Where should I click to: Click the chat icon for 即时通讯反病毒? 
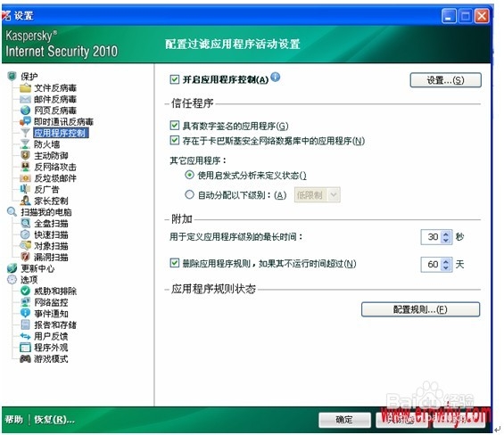pyautogui.click(x=25, y=121)
